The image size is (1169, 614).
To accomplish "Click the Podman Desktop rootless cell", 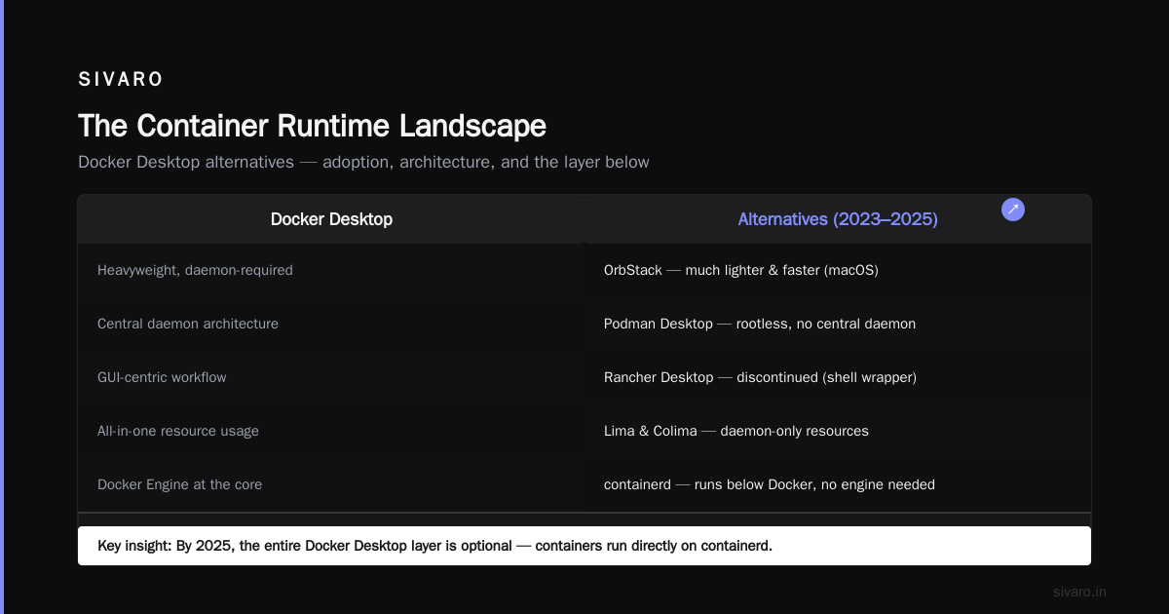I will point(838,324).
